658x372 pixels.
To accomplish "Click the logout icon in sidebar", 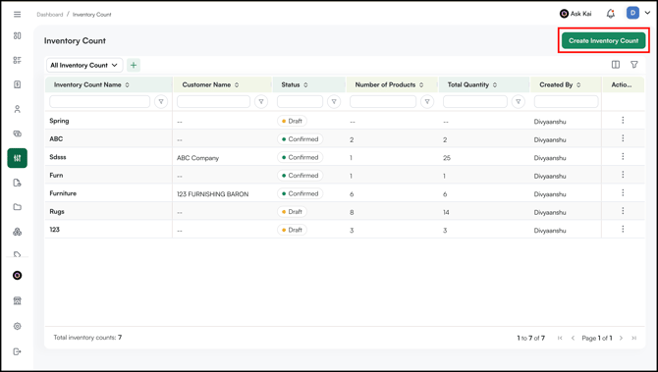I will [18, 351].
